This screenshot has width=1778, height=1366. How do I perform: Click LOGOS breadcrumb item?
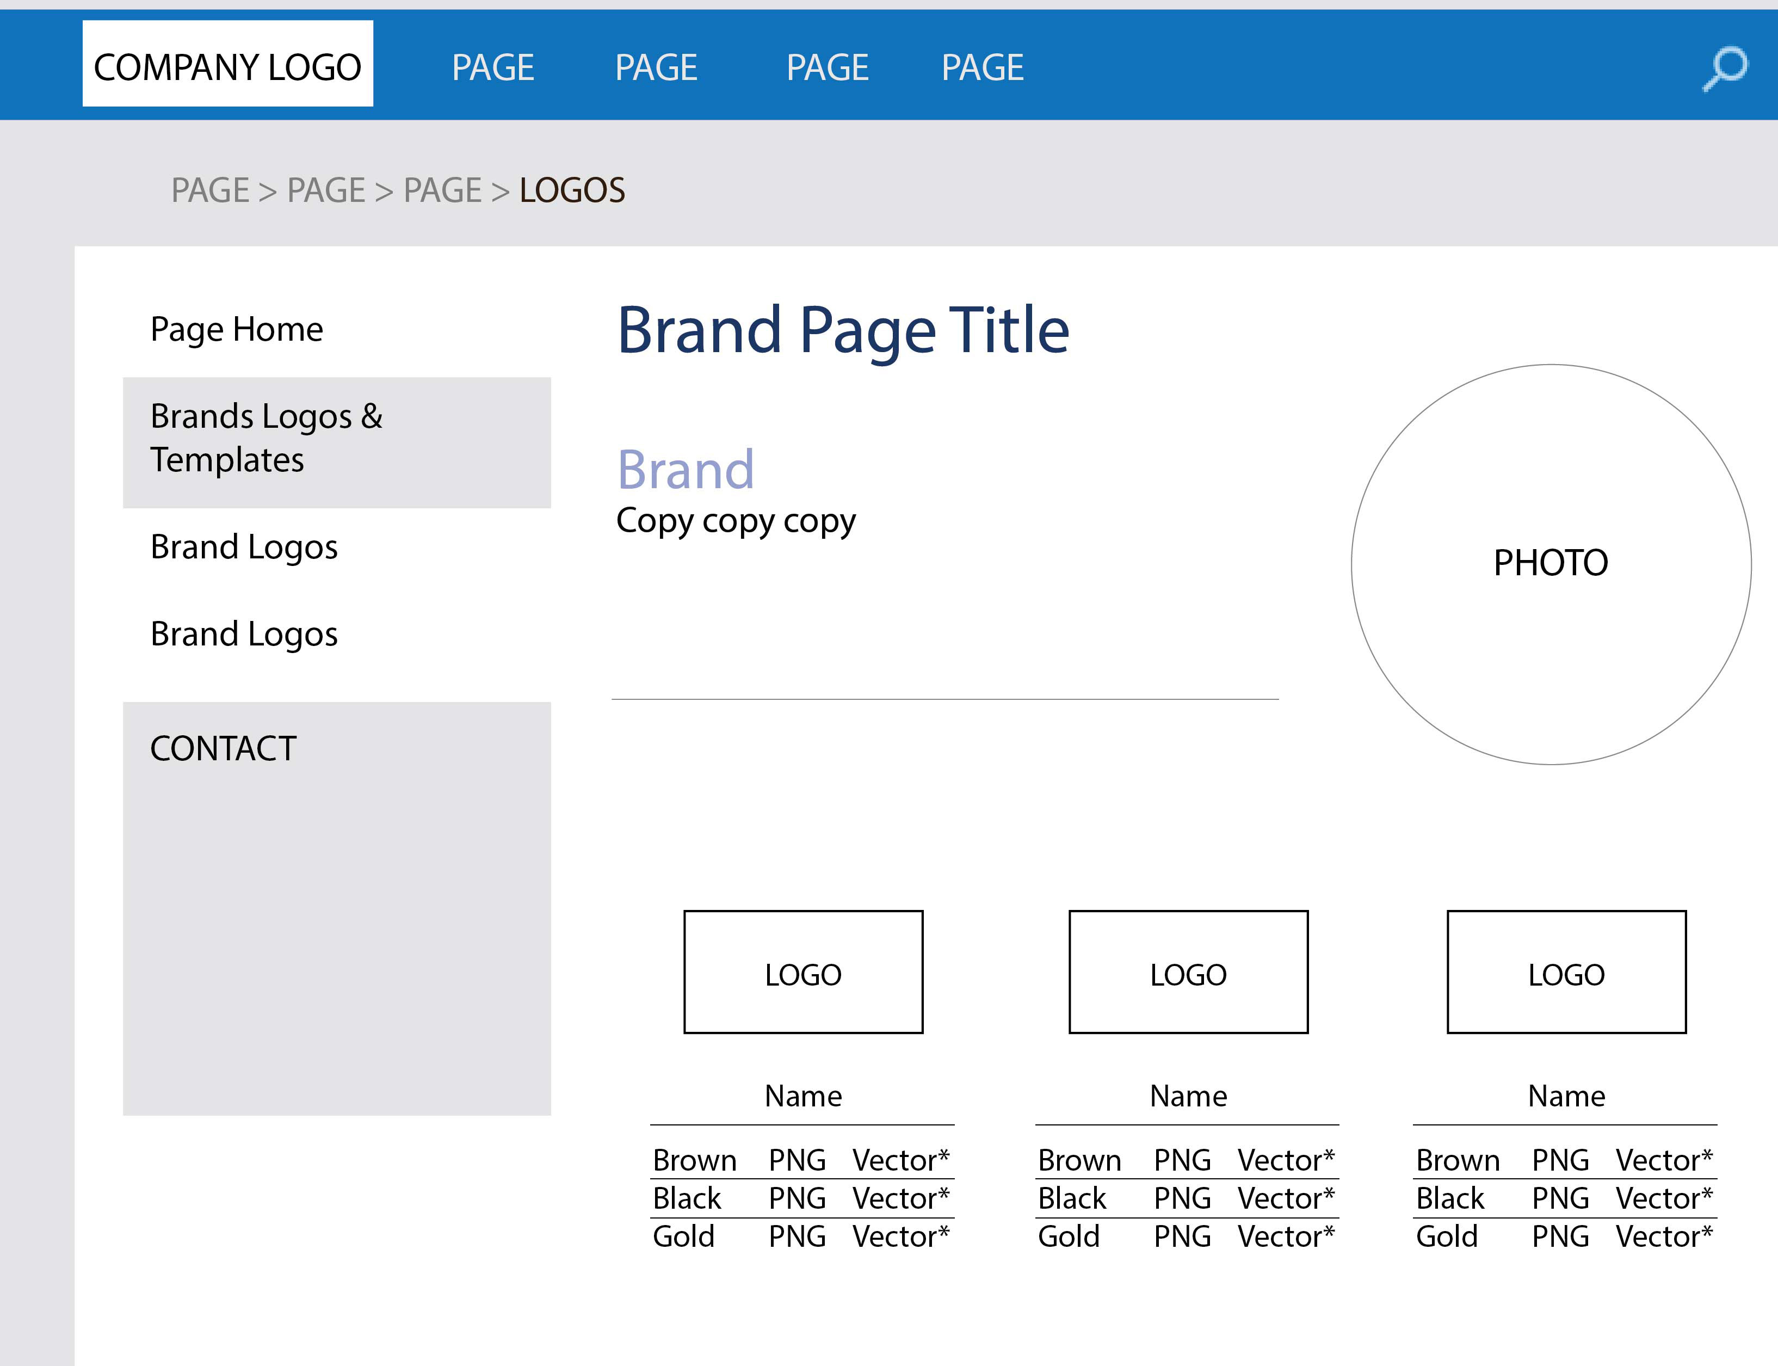(571, 190)
